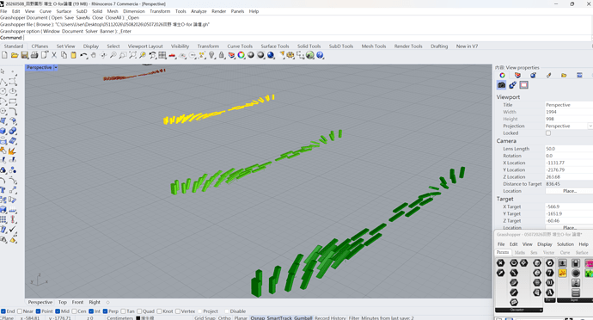
Task: Click the four-viewport layout icon
Action: [162, 55]
